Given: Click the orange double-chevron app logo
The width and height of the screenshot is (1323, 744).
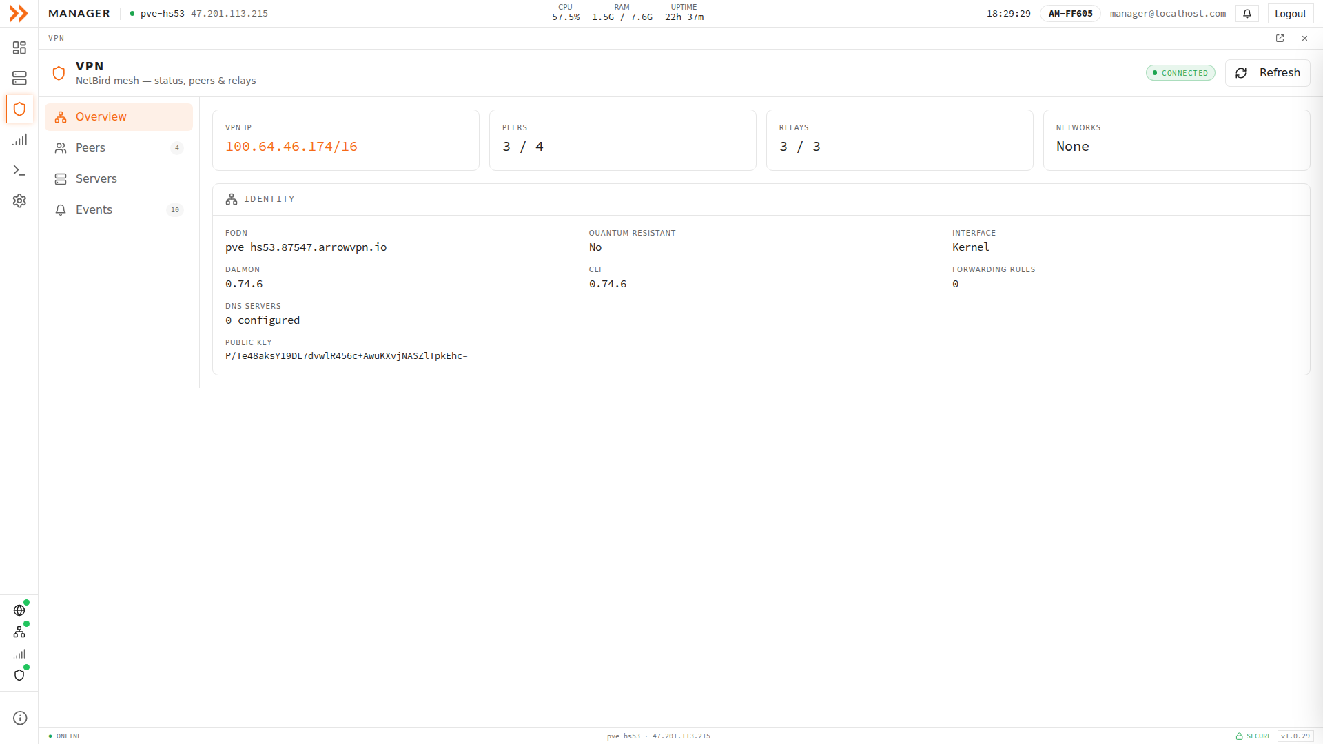Looking at the screenshot, I should click(19, 13).
